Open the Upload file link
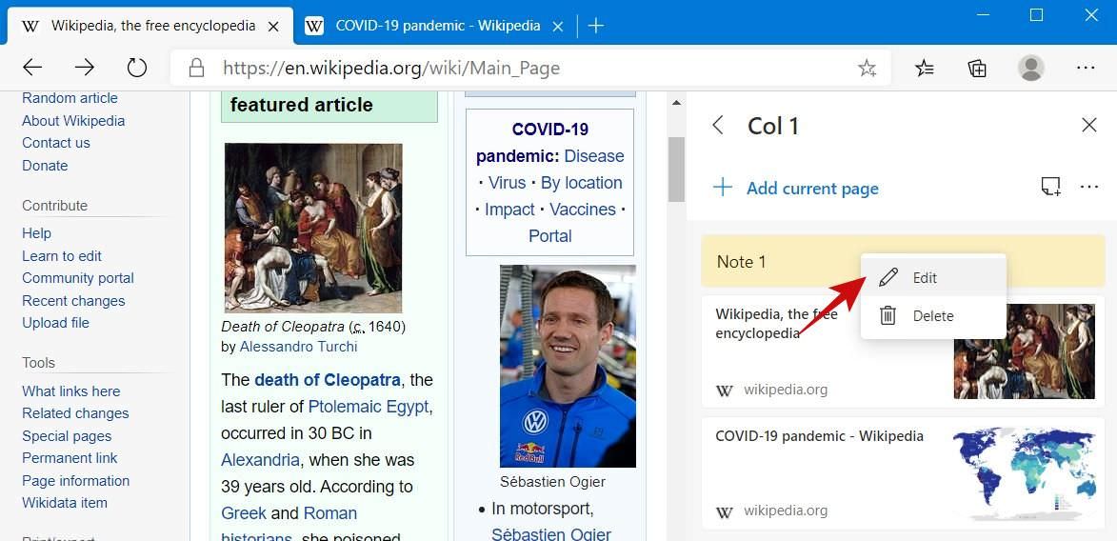Viewport: 1117px width, 541px height. tap(55, 323)
